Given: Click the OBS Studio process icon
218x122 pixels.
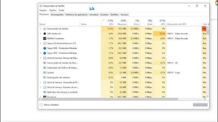Looking at the screenshot, I should click(45, 34).
